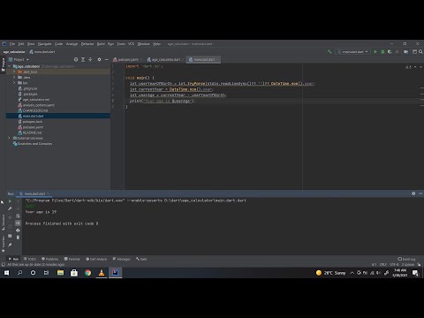Expand the bin folder

pyautogui.click(x=14, y=83)
